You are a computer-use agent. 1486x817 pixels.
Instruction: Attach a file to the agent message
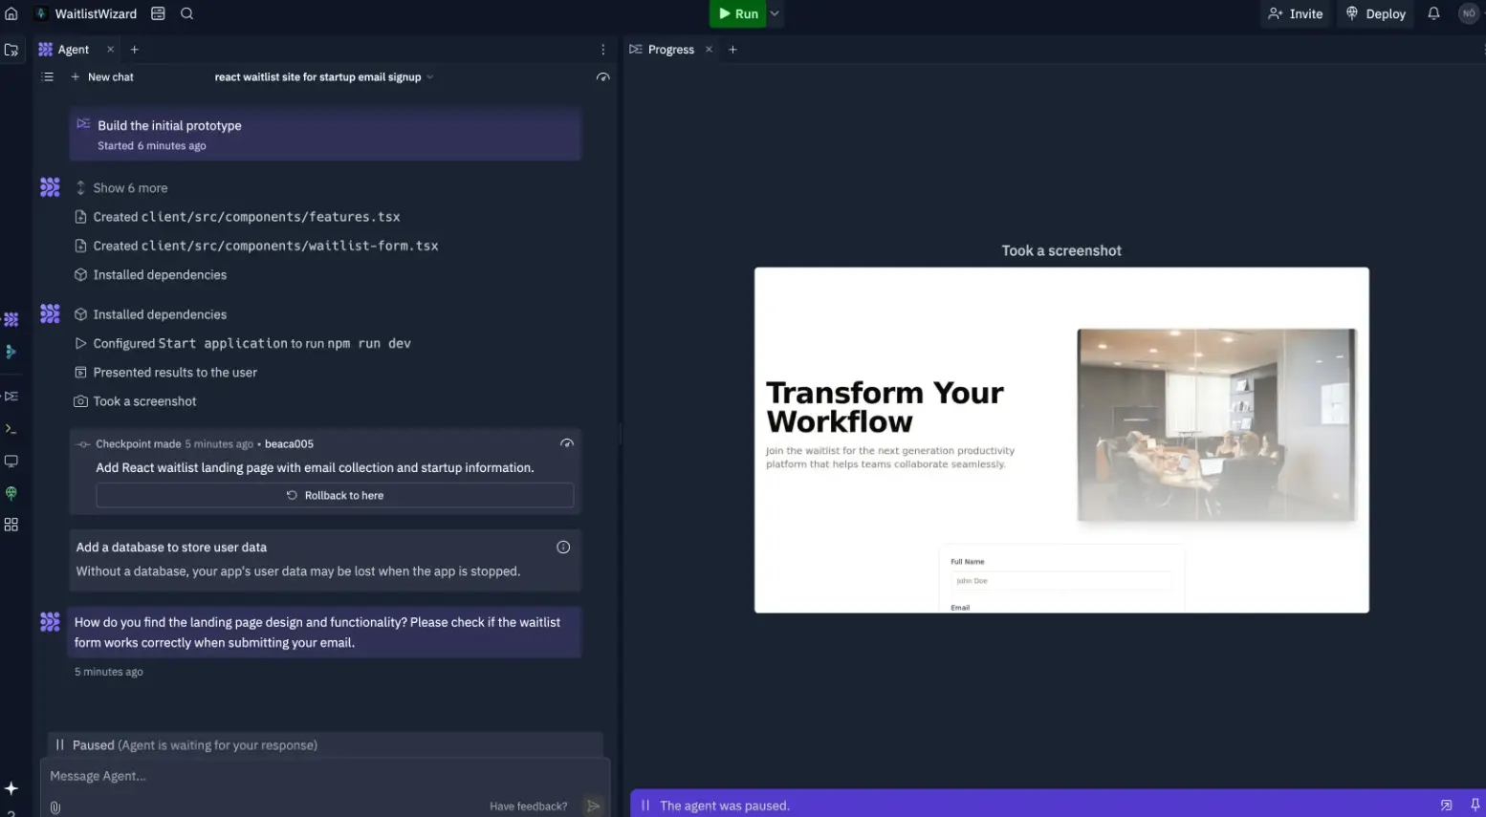pyautogui.click(x=55, y=807)
